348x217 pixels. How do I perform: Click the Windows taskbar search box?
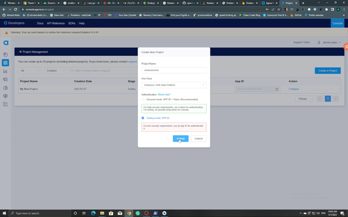coord(40,213)
